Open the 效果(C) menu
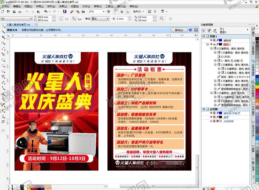Image resolution: width=259 pixels, height=190 pixels. (x=63, y=6)
